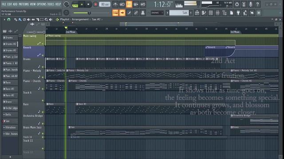Select the Slice tool in playlist toolbar

pos(37,19)
